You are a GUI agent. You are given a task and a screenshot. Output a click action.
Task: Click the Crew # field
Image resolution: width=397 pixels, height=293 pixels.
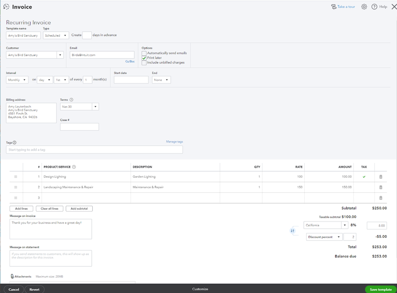[79, 127]
